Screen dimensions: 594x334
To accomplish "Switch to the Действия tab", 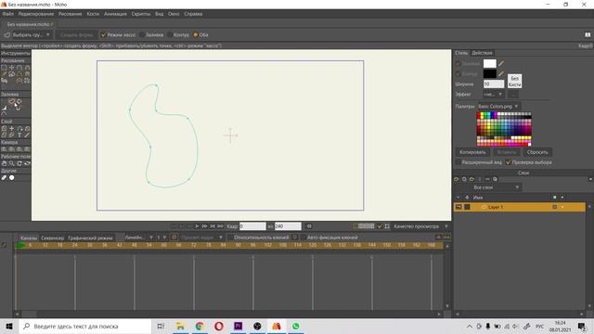I will pyautogui.click(x=482, y=53).
